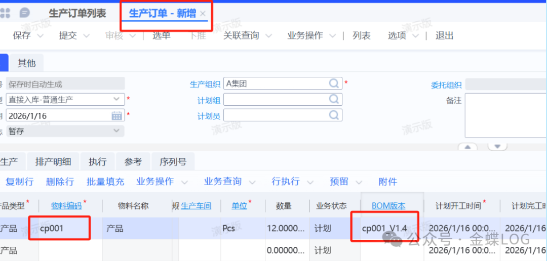Click inside the 备注 text area
This screenshot has height=261, width=547.
504,115
